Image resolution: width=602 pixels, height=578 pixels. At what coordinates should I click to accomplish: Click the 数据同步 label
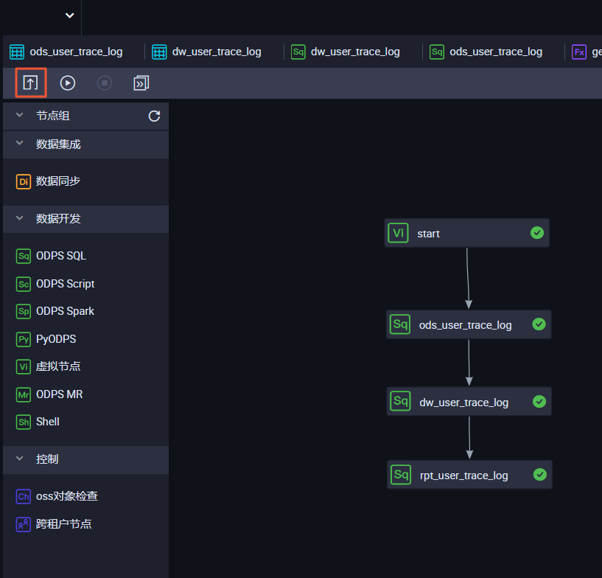58,181
